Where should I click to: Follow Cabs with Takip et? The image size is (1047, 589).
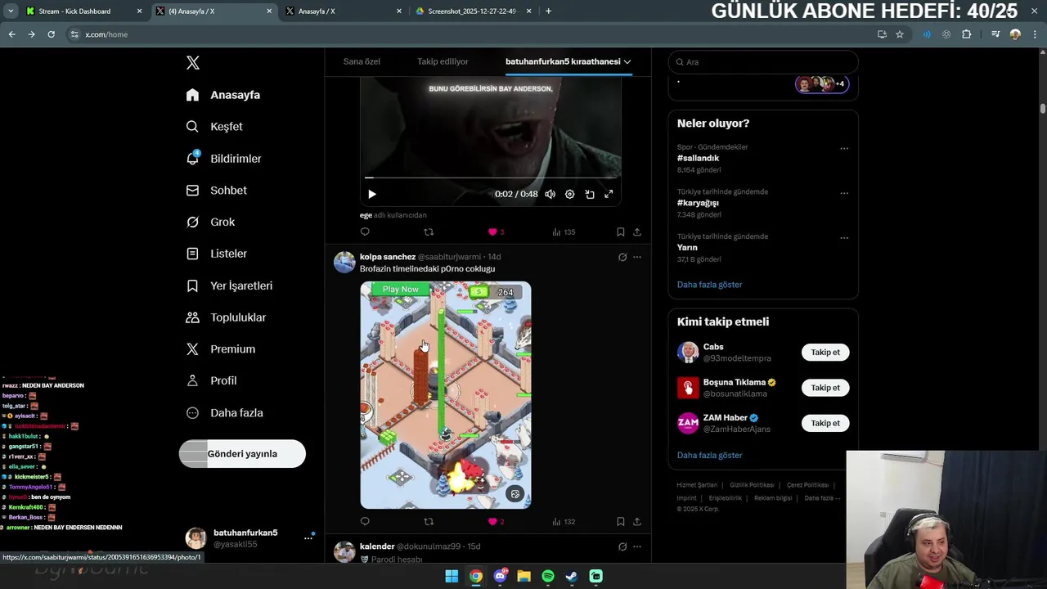tap(825, 353)
